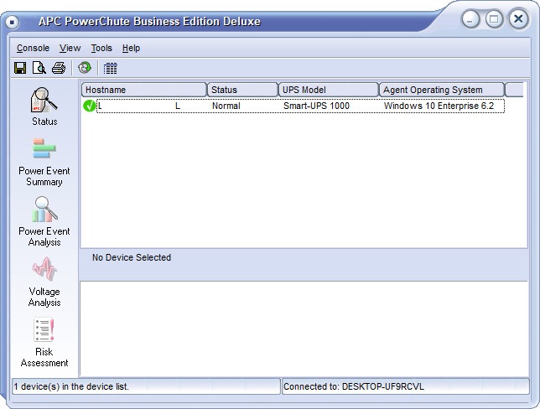540x409 pixels.
Task: Select the 'Normal' status cell
Action: 226,106
